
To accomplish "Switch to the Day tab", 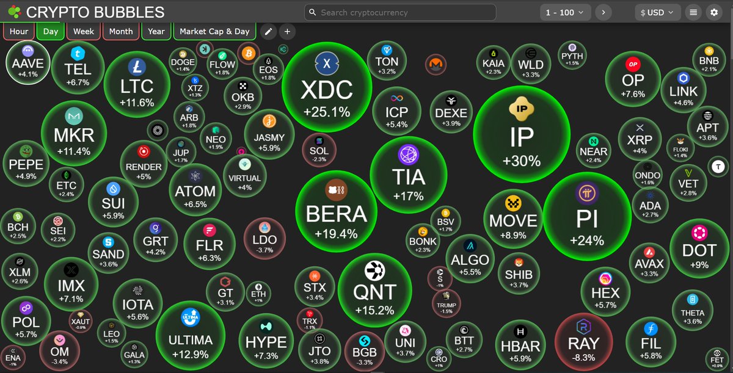I will 51,32.
